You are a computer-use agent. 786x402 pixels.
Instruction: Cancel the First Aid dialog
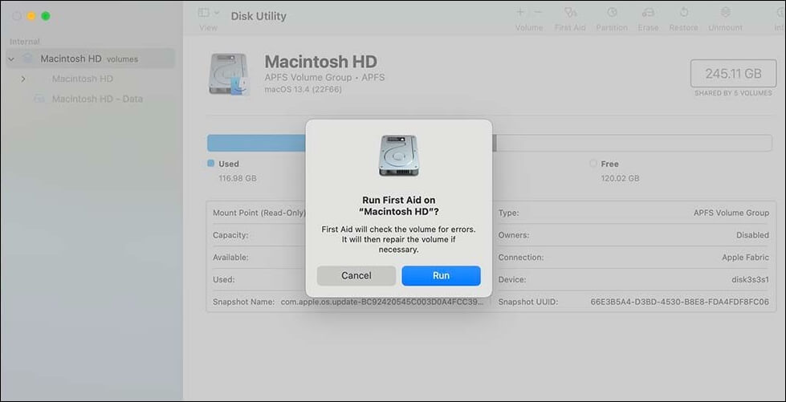point(356,275)
